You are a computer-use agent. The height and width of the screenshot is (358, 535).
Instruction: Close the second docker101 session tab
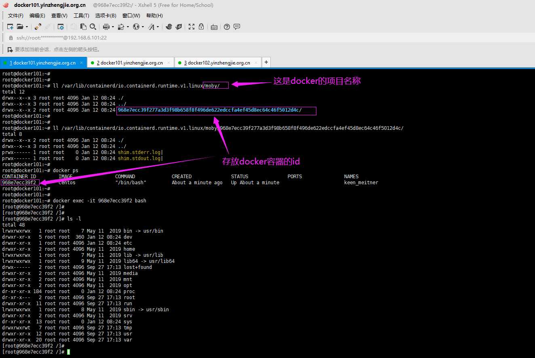point(169,63)
